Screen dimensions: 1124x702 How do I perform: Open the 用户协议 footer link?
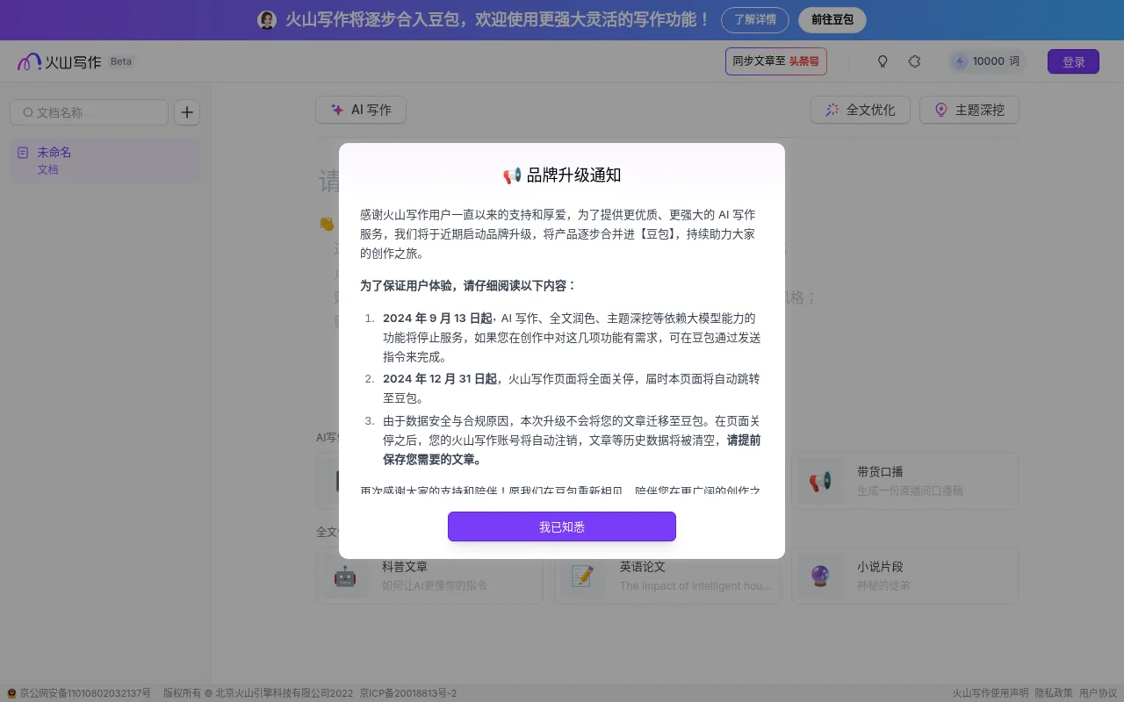(x=1098, y=693)
